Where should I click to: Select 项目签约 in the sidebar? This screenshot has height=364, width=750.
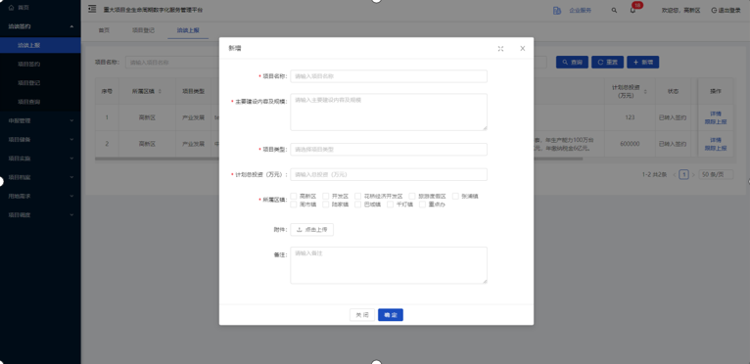point(40,64)
